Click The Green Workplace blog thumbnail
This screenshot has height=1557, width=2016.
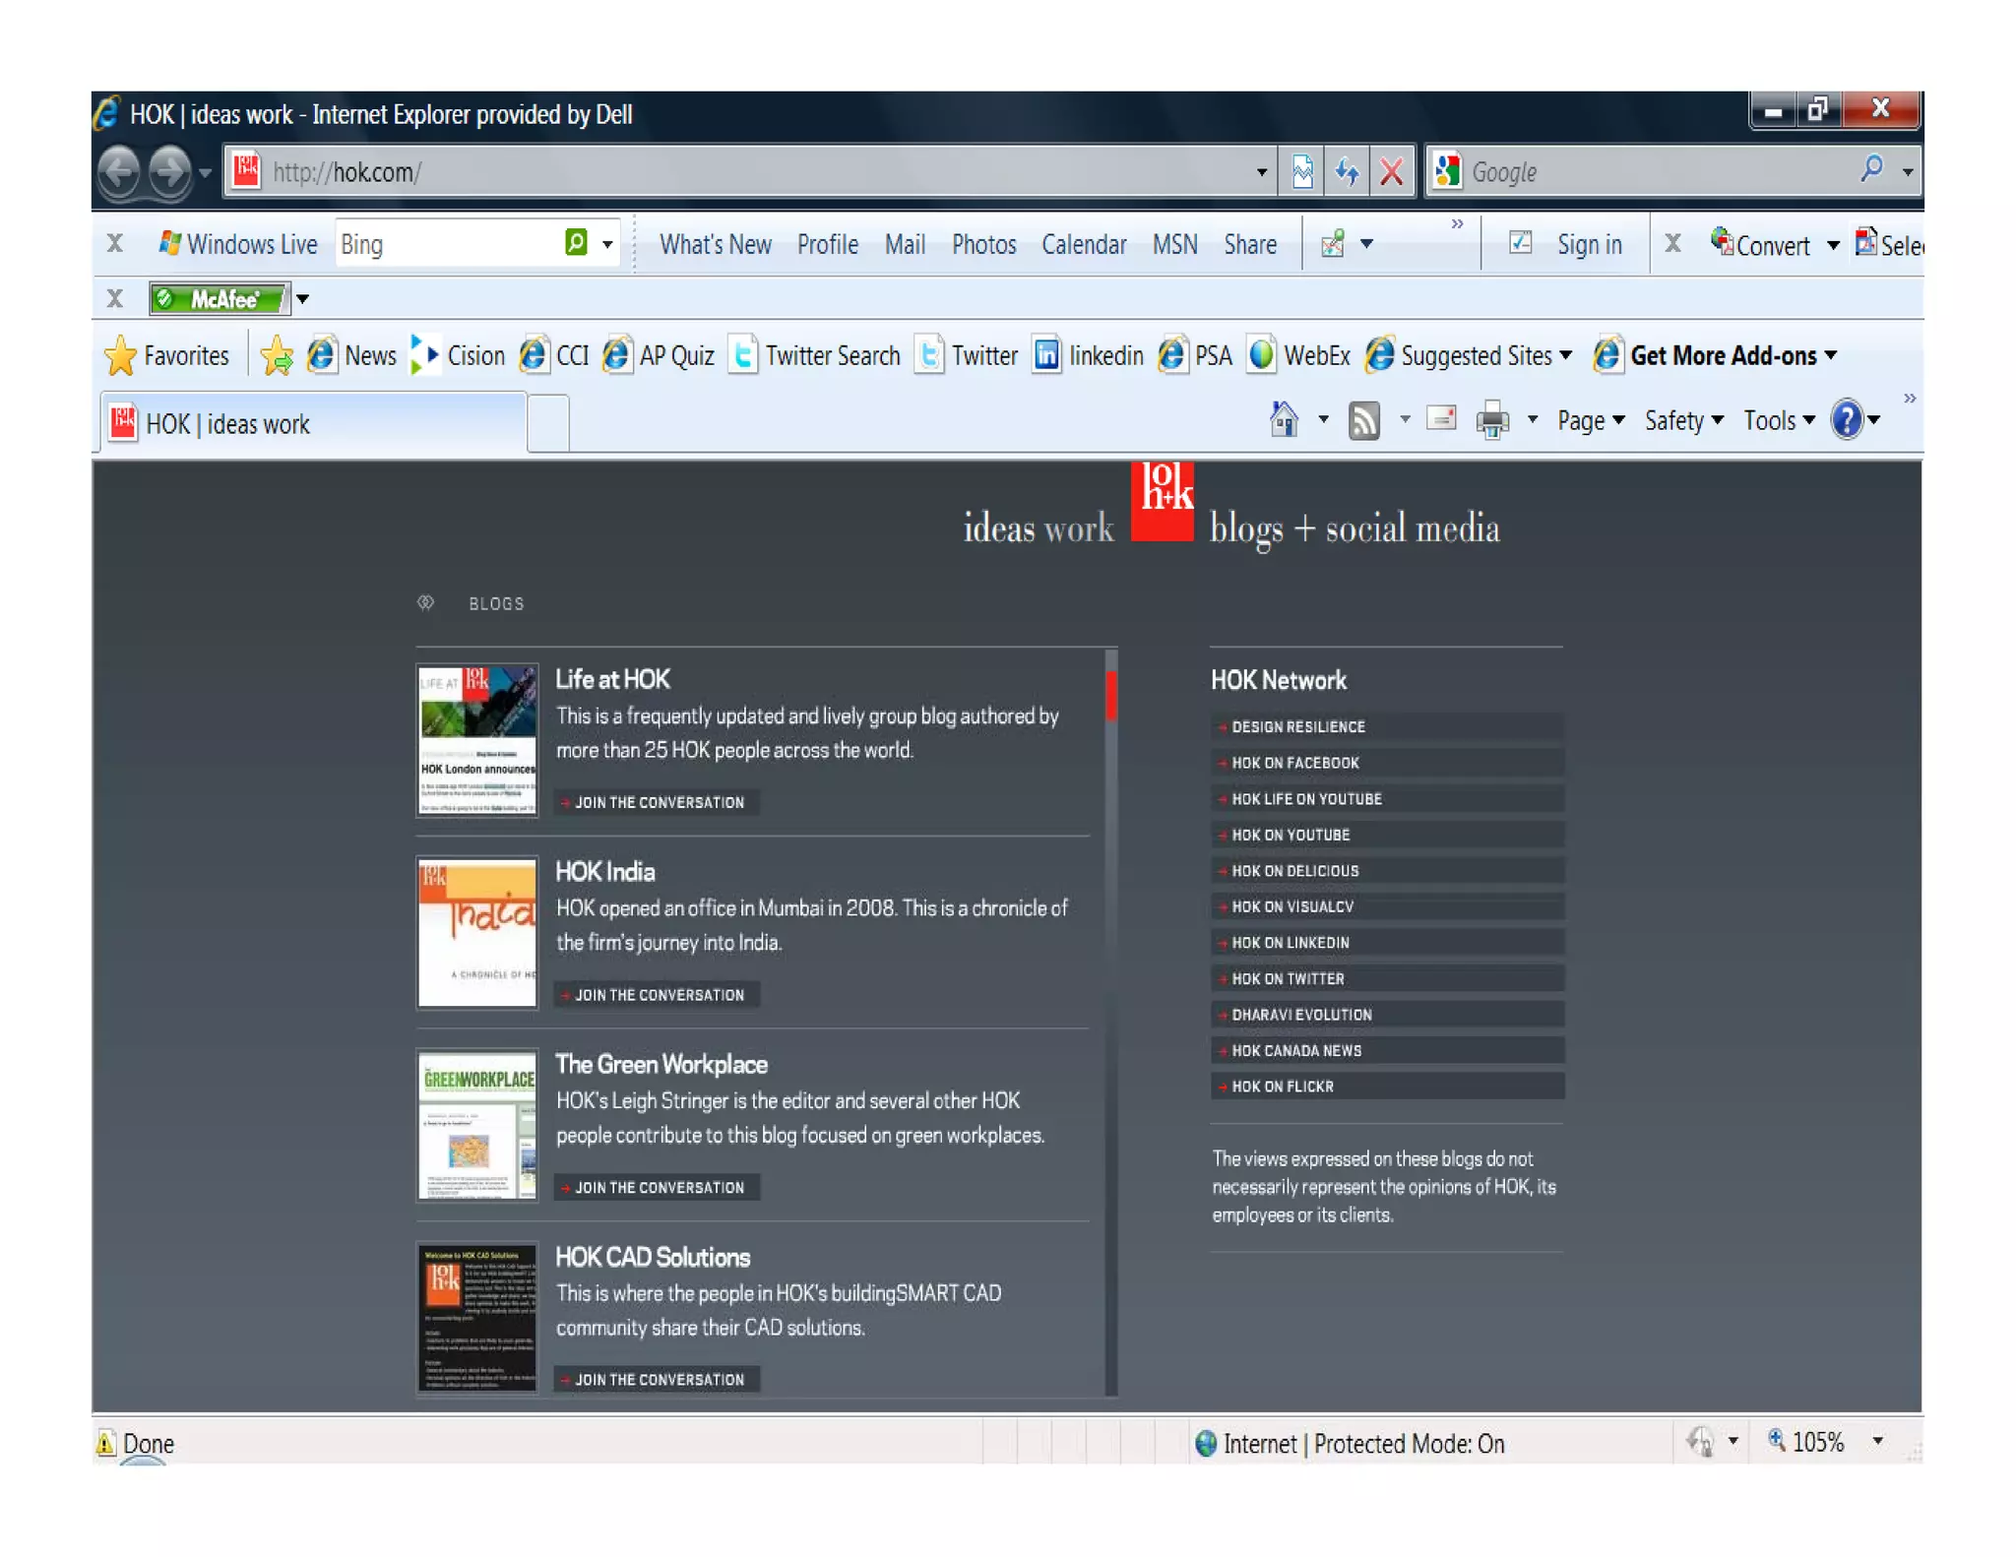(x=477, y=1125)
